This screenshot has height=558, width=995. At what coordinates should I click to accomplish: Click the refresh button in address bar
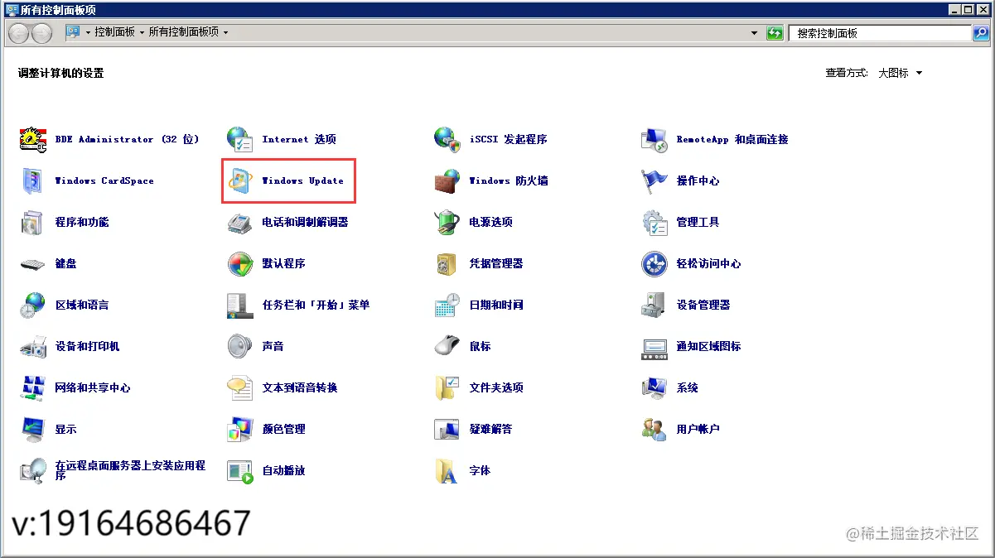coord(774,33)
